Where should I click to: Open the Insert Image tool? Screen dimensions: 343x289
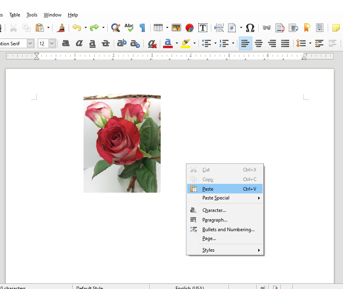[x=176, y=28]
